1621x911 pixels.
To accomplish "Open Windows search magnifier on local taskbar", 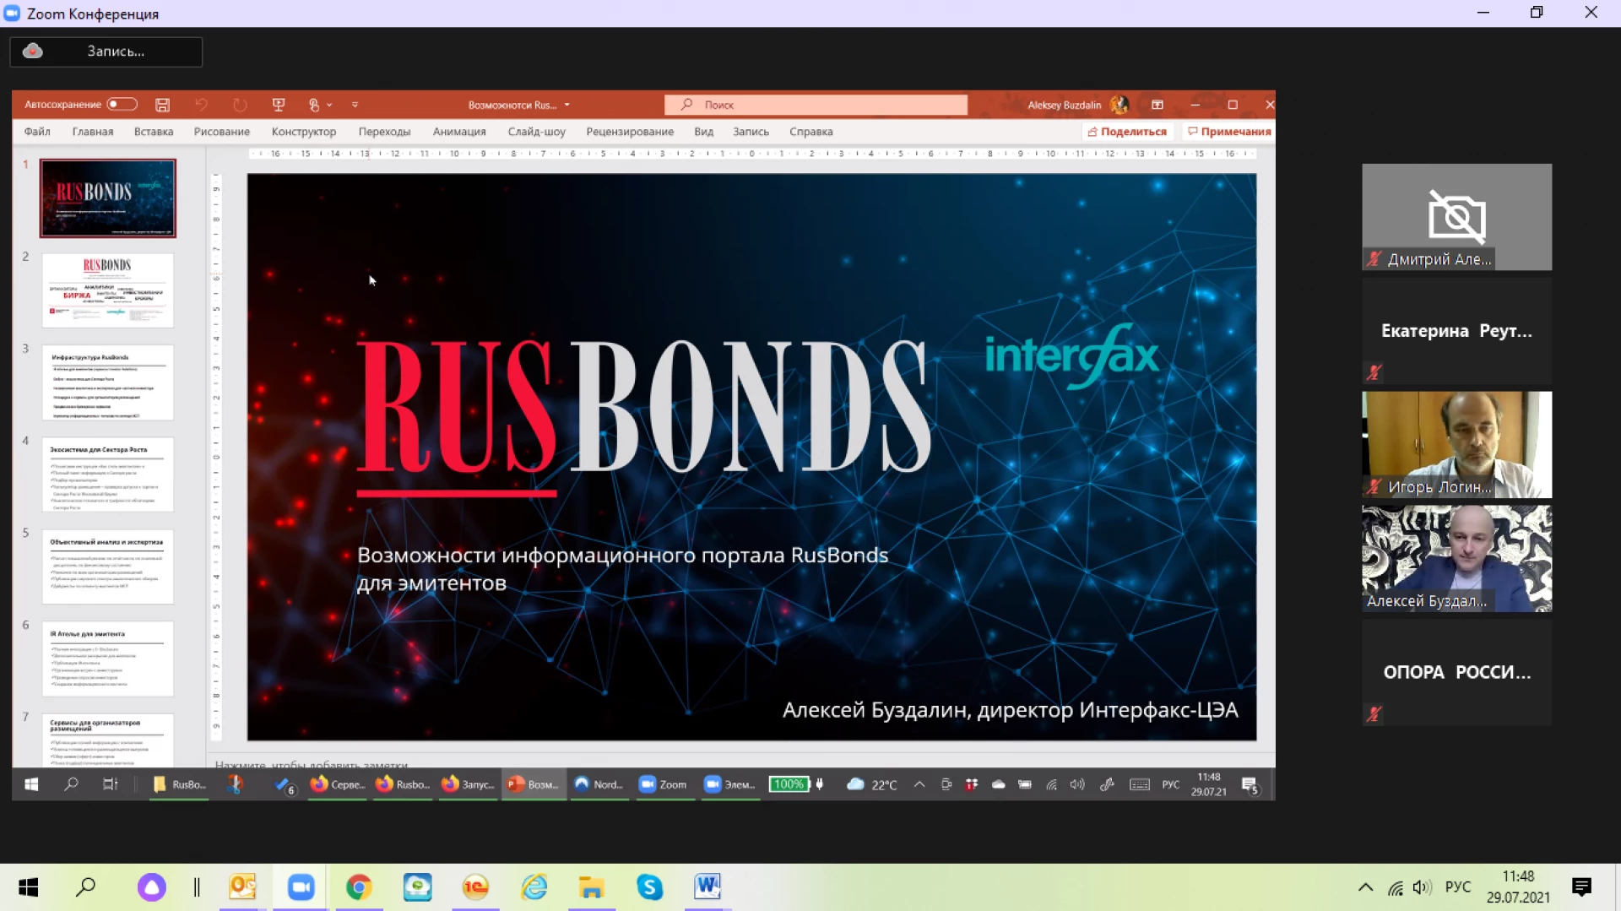I will 86,887.
